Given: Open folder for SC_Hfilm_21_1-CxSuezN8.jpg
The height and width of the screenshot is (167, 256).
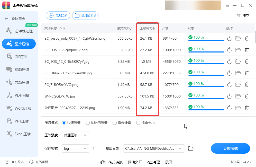Looking at the screenshot, I should [x=238, y=73].
